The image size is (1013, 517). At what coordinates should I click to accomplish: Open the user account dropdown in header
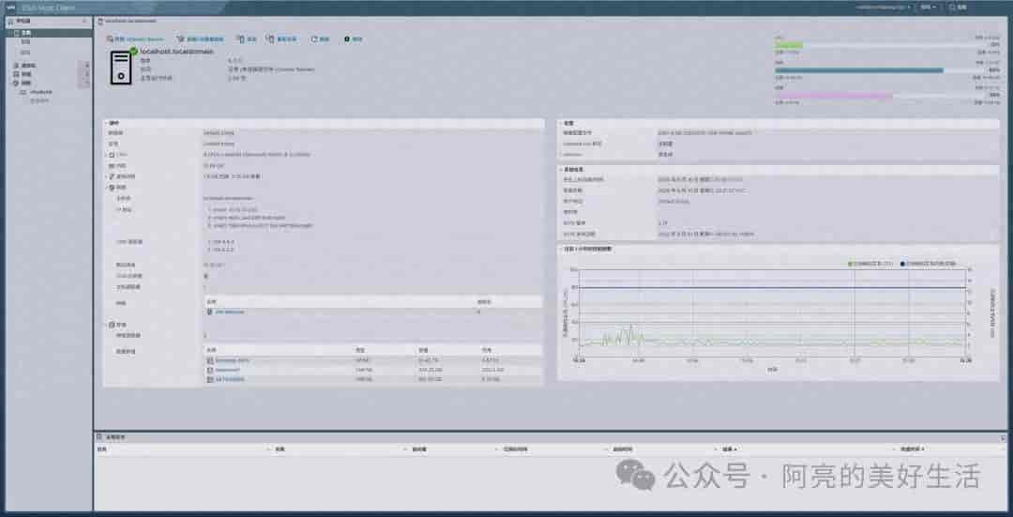coord(884,8)
